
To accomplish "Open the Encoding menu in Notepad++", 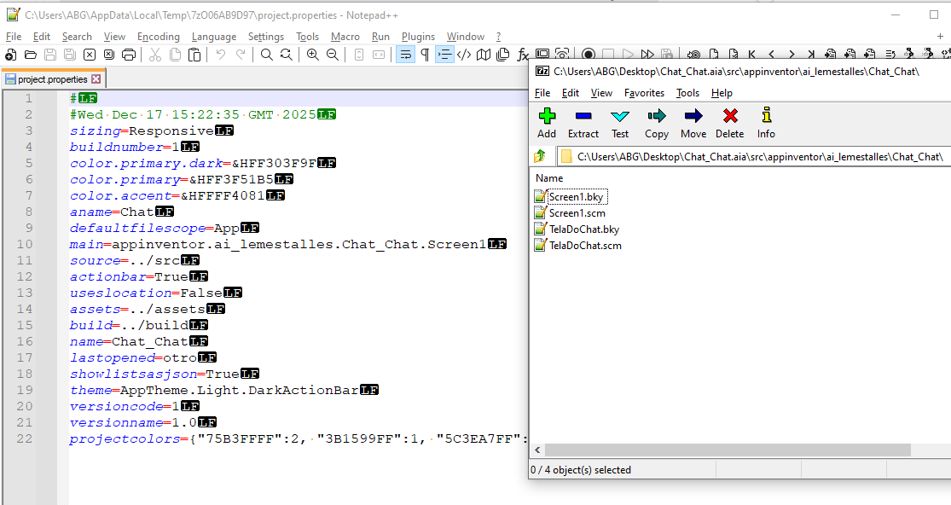I will pos(158,37).
